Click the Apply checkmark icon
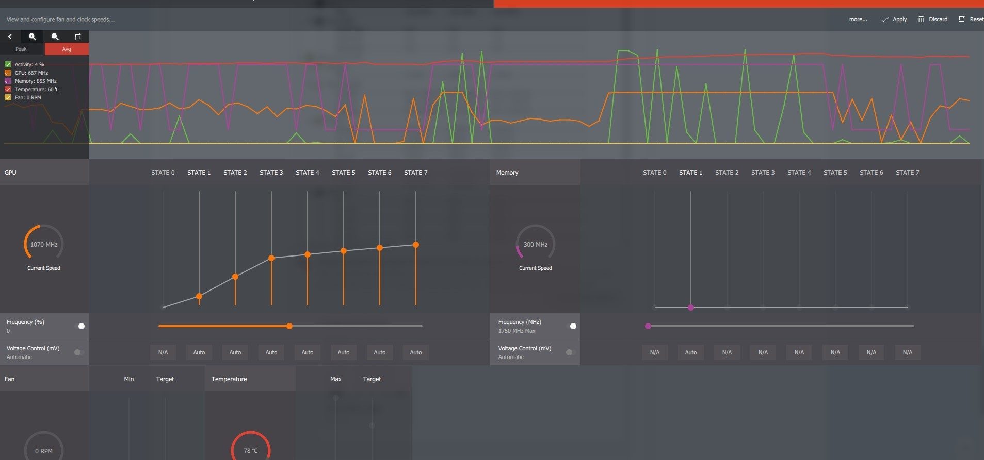This screenshot has width=984, height=460. (x=884, y=19)
